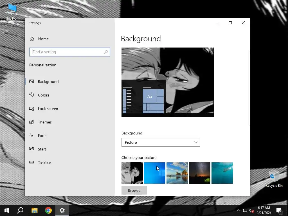The width and height of the screenshot is (288, 216).
Task: Switch to the Themes section
Action: (45, 122)
